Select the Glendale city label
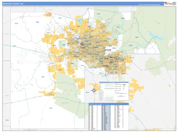Screen dimensions: 178x133 83,48
